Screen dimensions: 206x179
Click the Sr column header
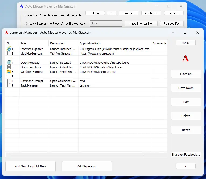pos(12,43)
